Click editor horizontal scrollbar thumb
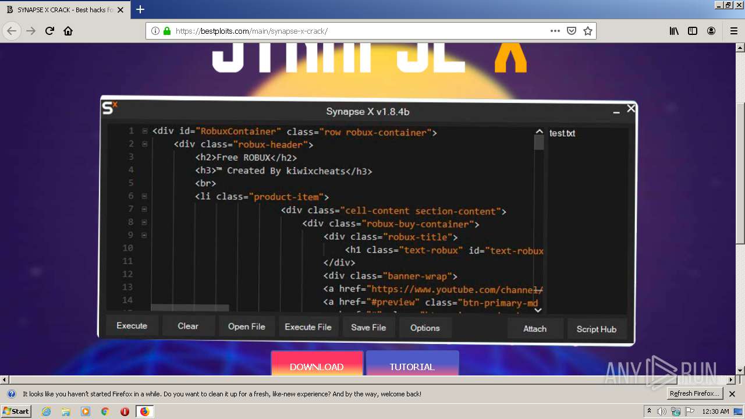Screen dimensions: 745x419 [190, 307]
